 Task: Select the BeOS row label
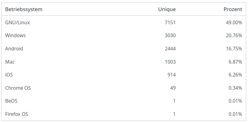tap(11, 101)
